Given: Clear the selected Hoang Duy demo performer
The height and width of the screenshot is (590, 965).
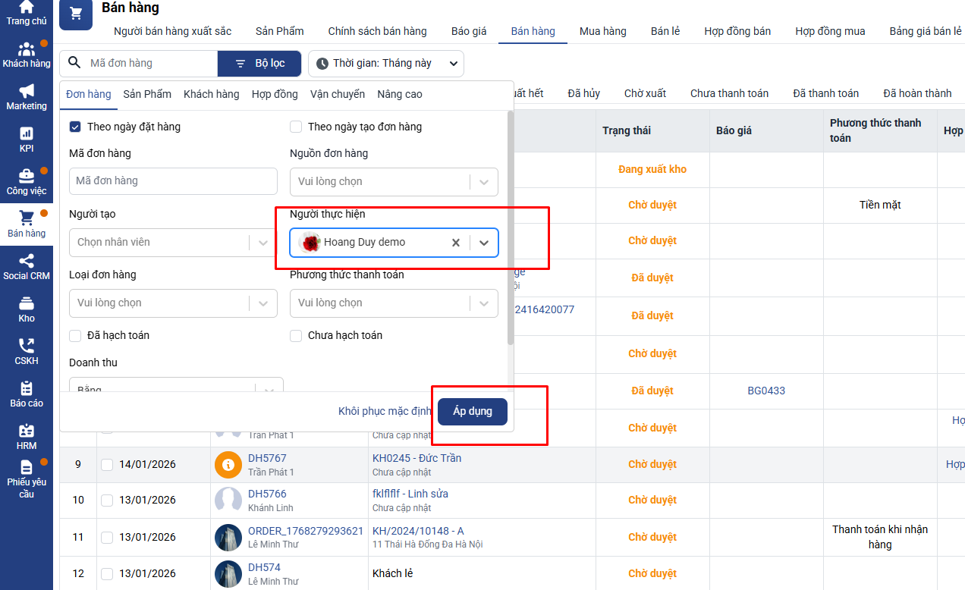Looking at the screenshot, I should point(456,243).
